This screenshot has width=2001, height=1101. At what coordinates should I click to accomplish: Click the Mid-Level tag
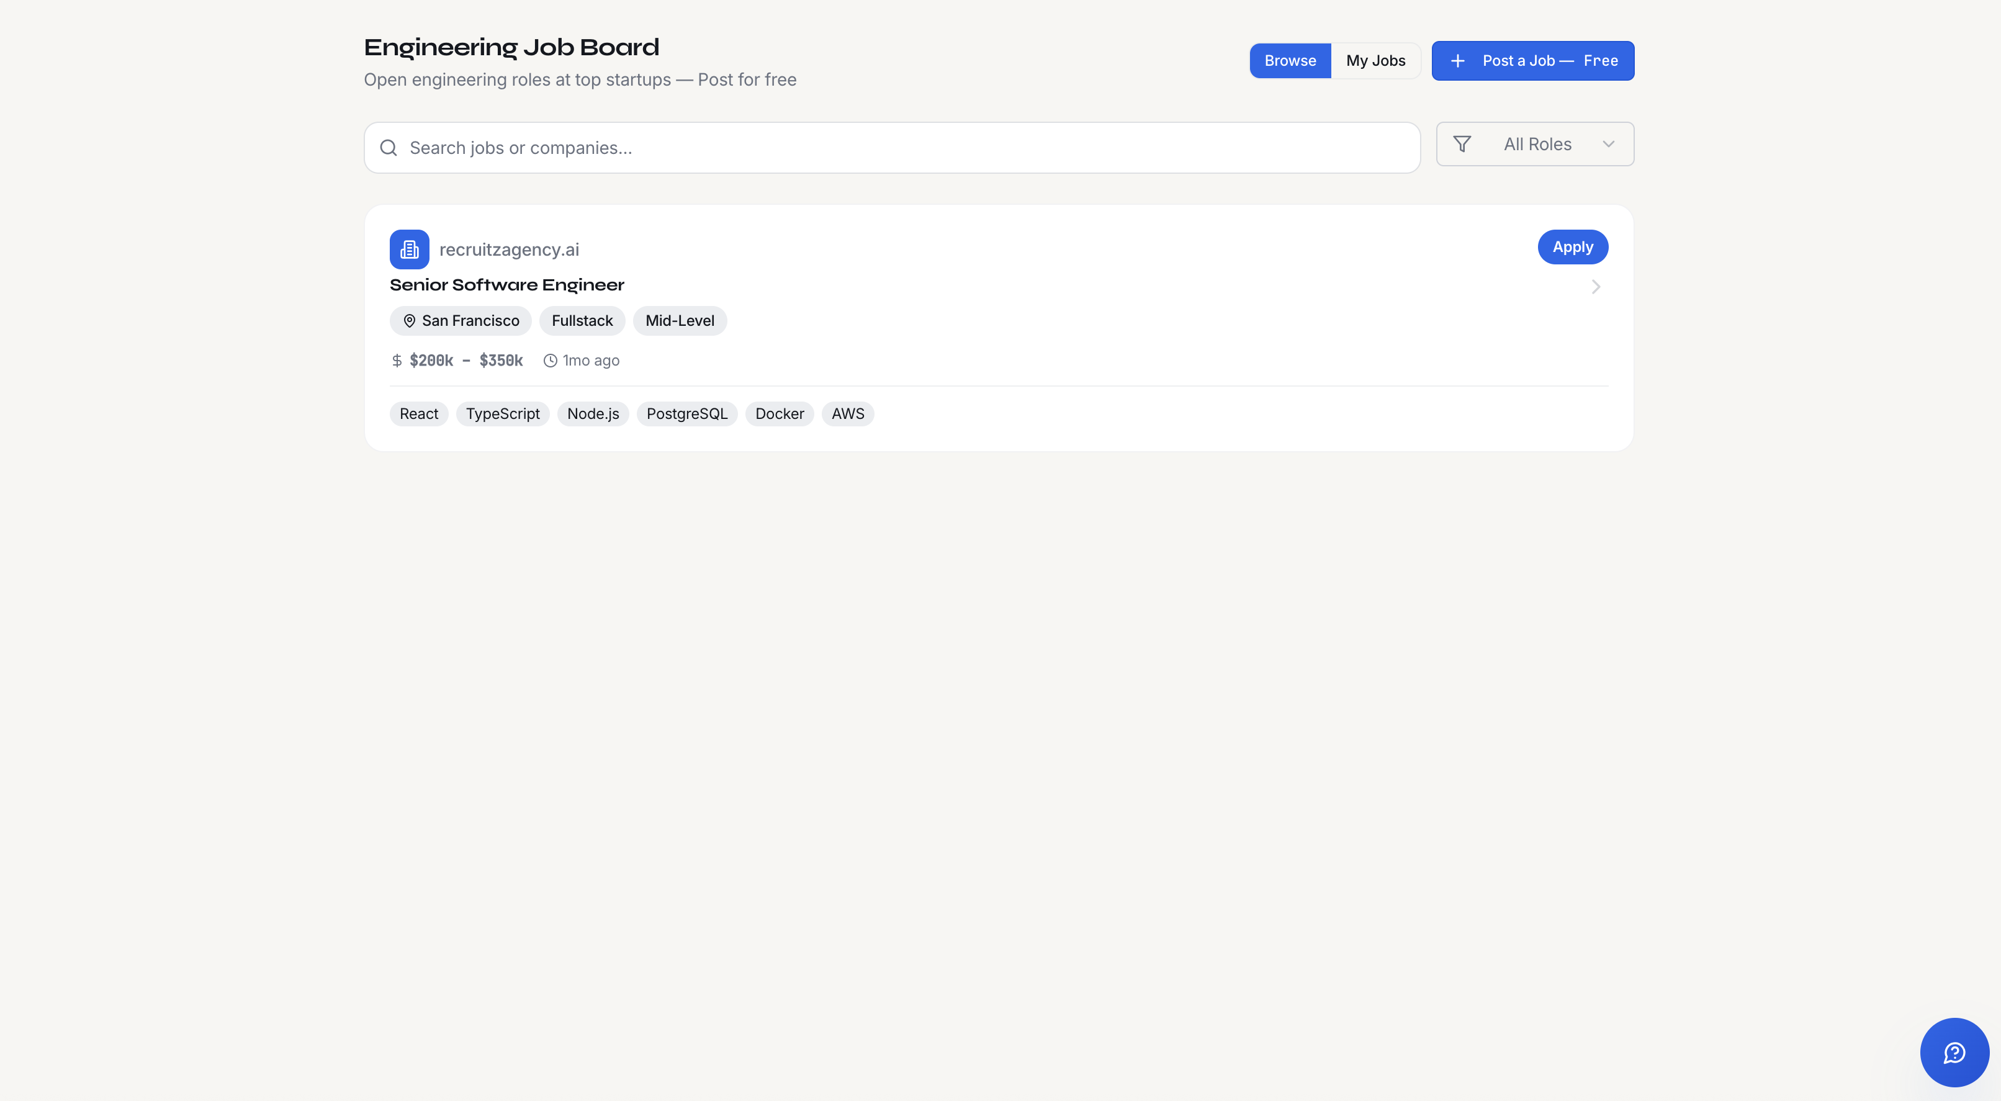pos(680,321)
